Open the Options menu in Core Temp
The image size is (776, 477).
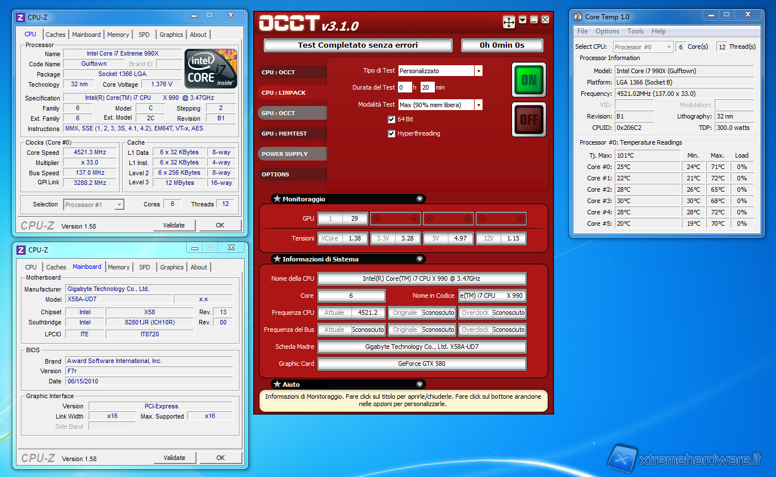(607, 31)
